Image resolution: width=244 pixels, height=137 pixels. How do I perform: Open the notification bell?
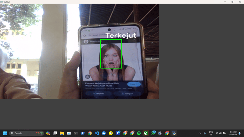[240, 133]
